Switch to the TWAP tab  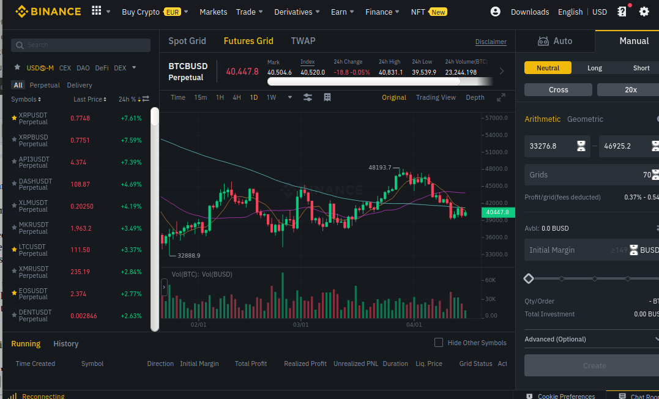[x=303, y=41]
